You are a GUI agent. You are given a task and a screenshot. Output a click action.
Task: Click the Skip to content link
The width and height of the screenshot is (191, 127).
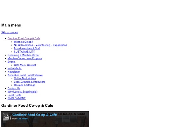10,32
